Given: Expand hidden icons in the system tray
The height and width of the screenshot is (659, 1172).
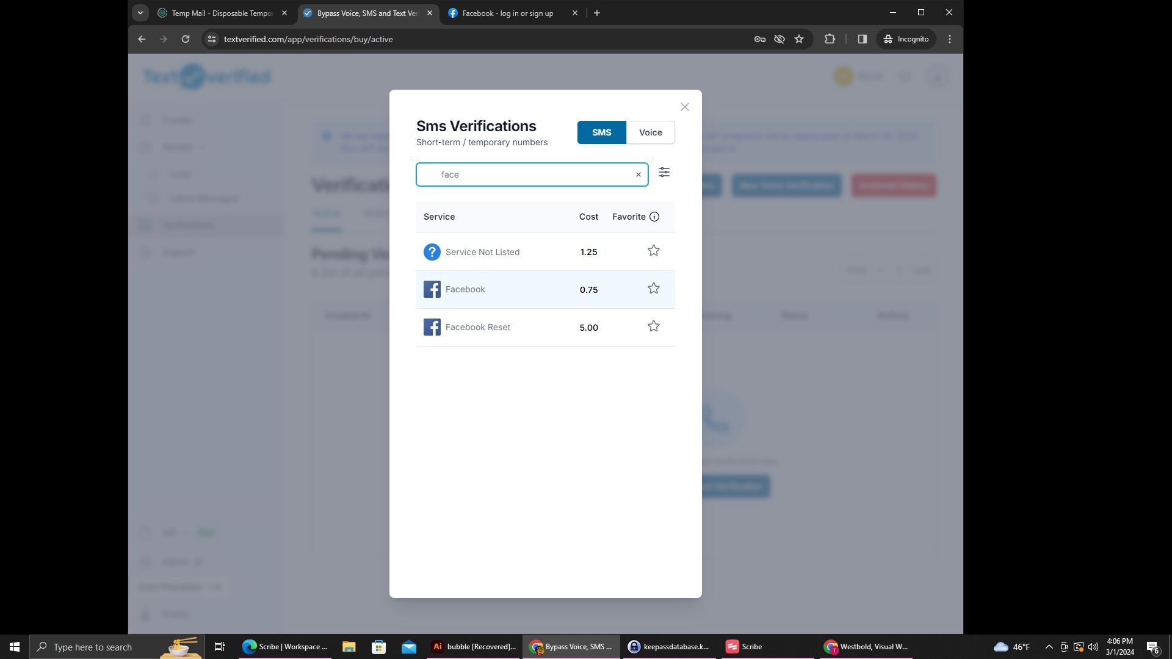Looking at the screenshot, I should (1049, 646).
